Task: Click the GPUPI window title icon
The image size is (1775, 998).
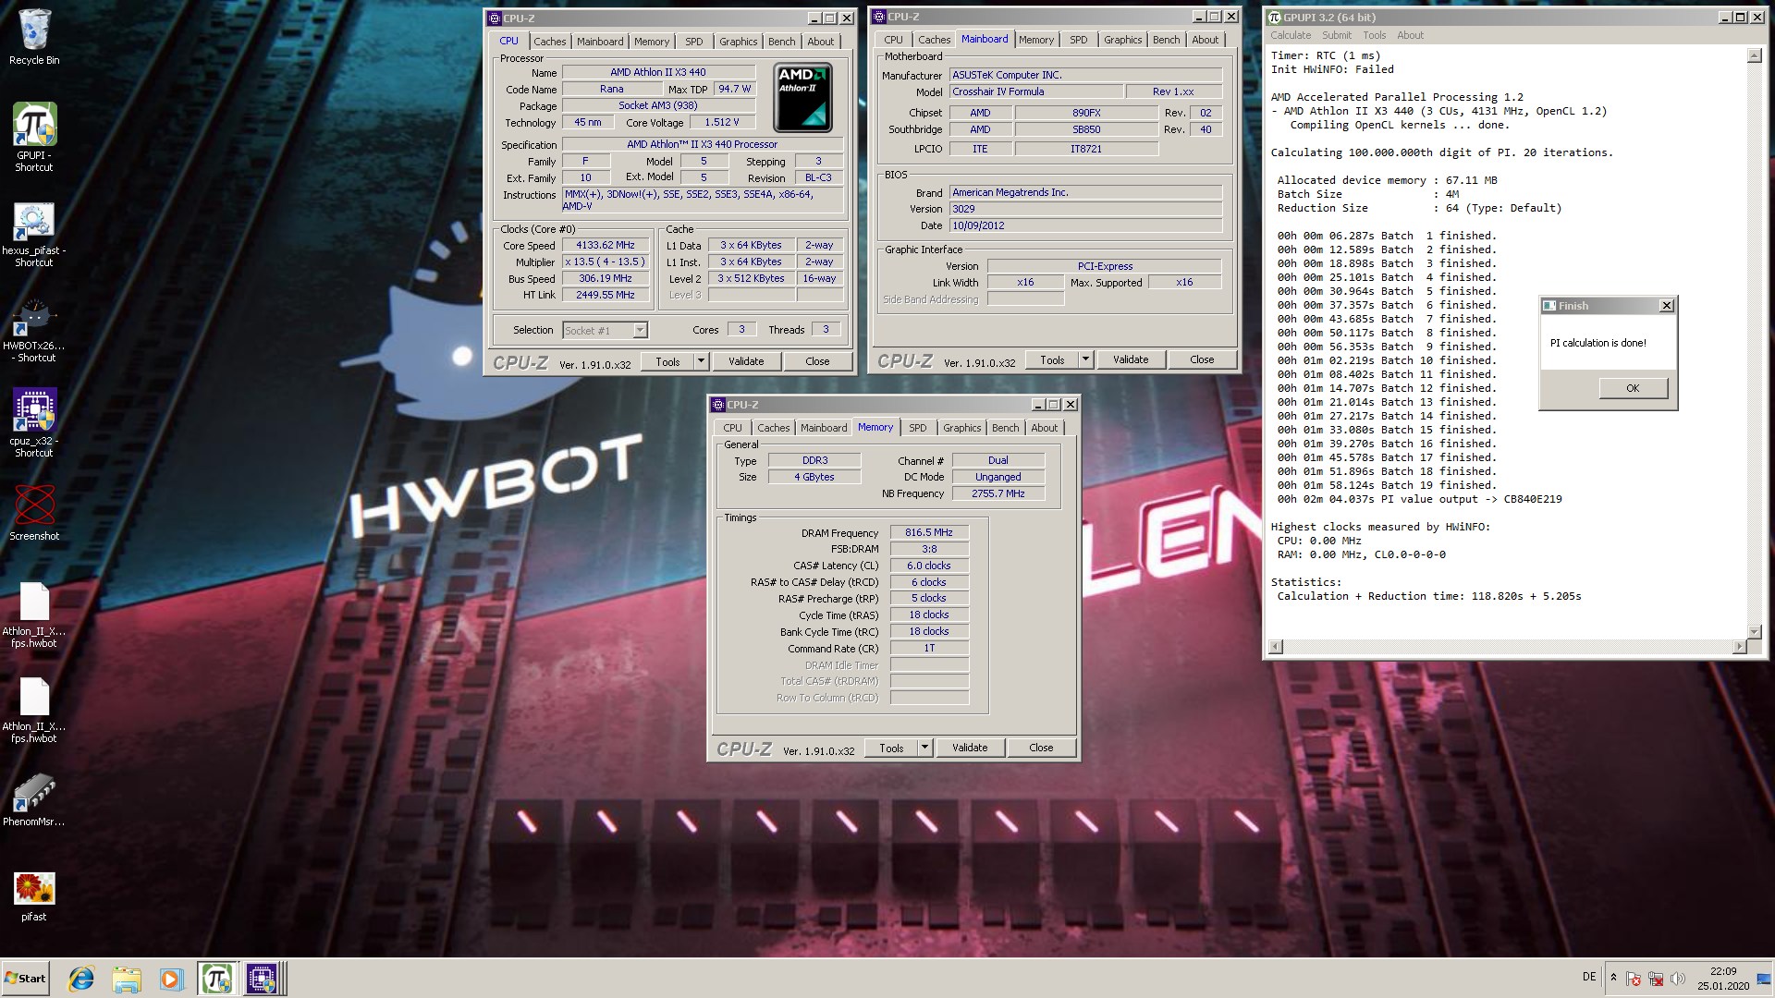Action: 1275,17
